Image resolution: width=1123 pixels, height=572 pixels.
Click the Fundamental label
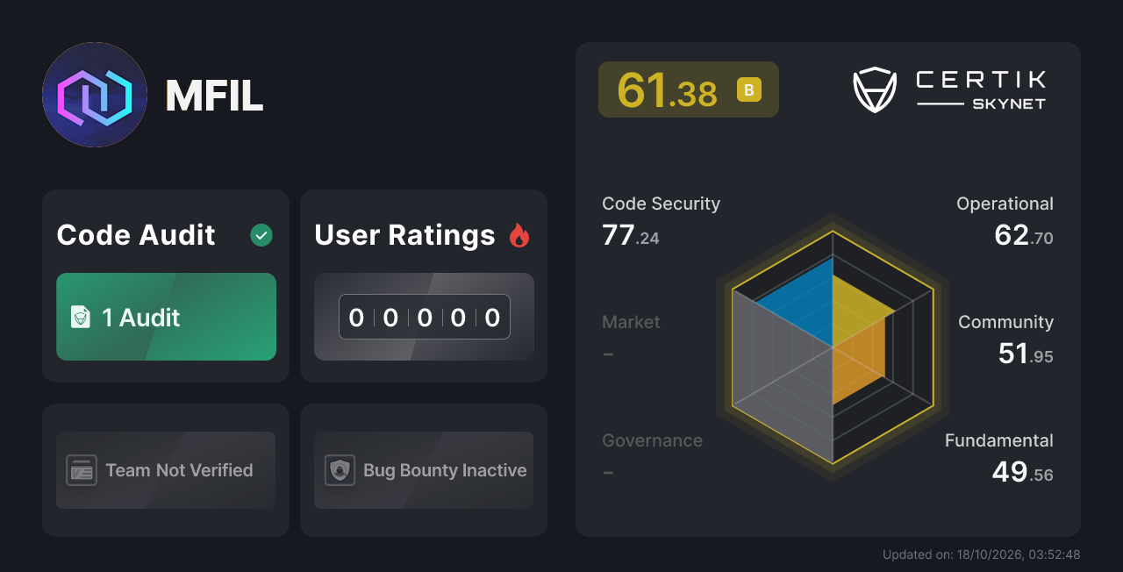999,440
